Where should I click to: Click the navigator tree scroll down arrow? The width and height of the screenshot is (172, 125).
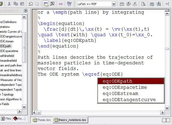[24, 107]
